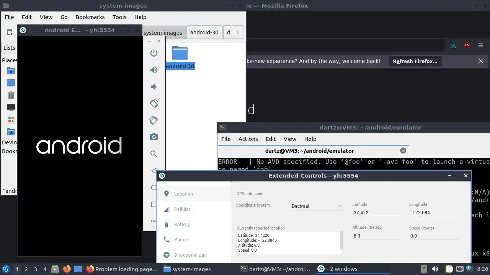Select the Desktop icon in Places sidebar

[11, 83]
